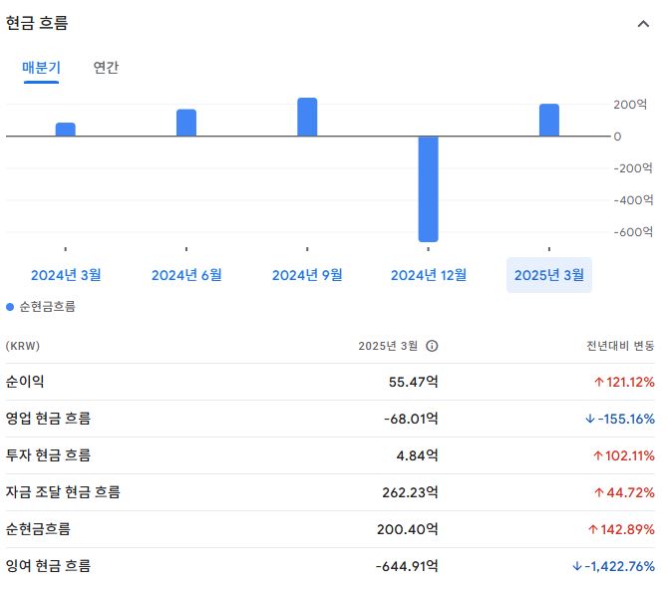Select the 2024년 12월 period

coord(429,275)
